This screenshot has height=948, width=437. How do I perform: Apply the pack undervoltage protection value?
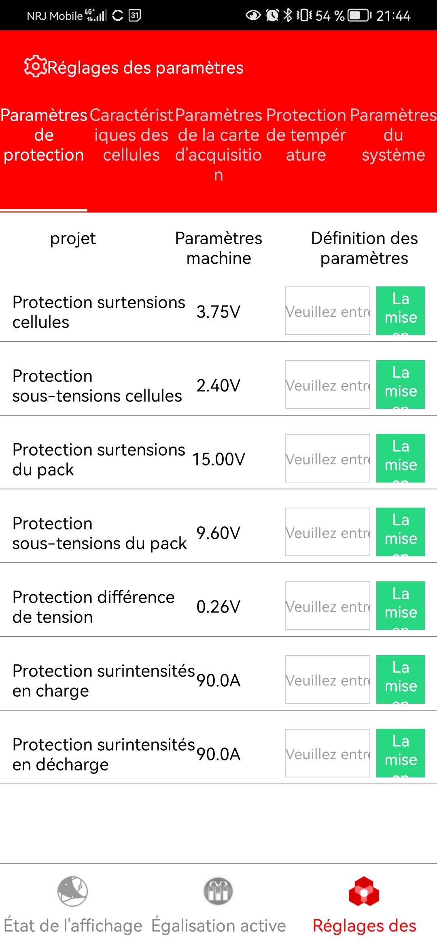point(400,532)
